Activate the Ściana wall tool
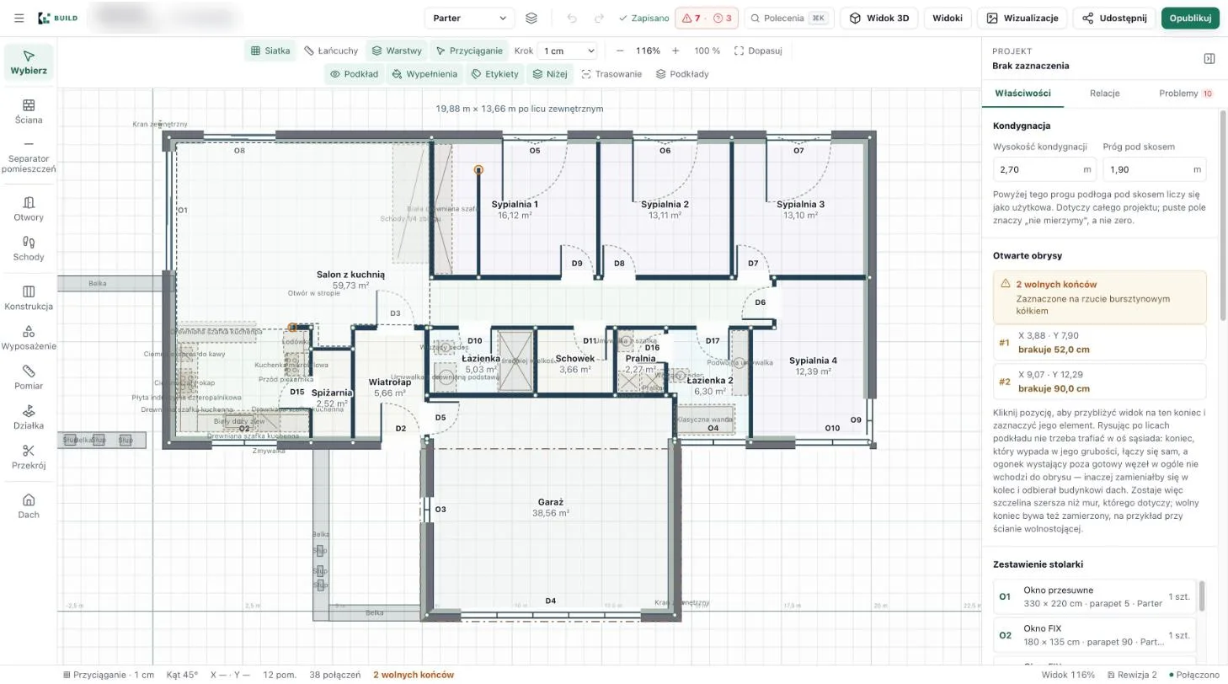 [x=29, y=111]
